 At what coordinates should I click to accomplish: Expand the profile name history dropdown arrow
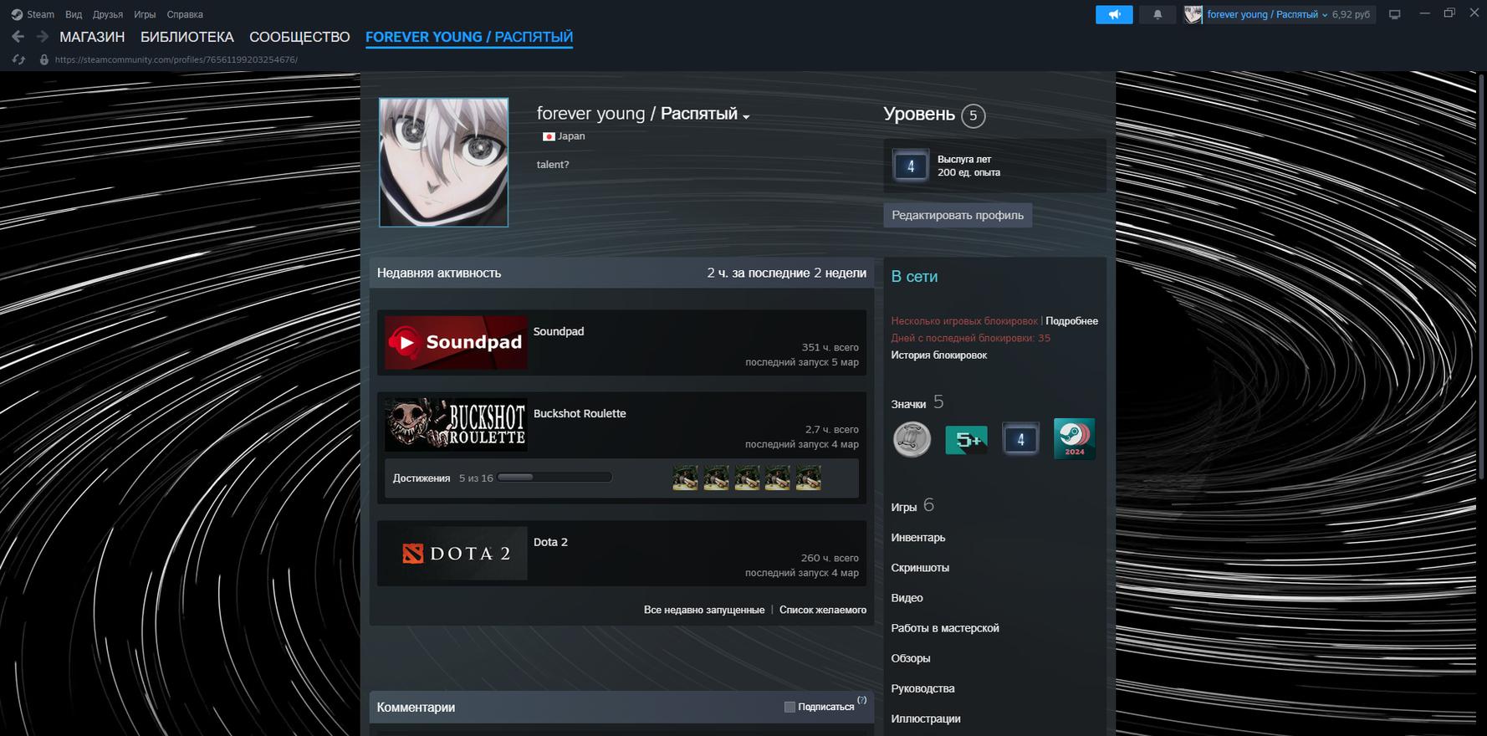coord(746,116)
